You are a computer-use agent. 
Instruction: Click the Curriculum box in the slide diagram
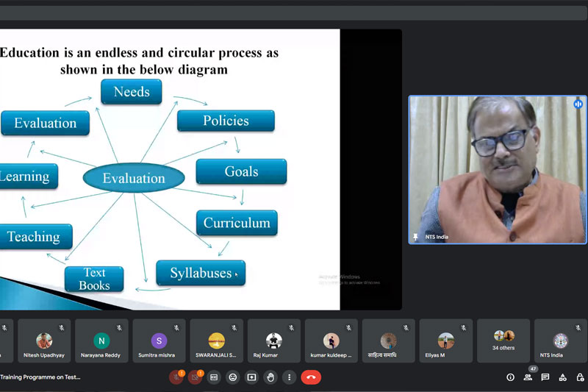(237, 223)
